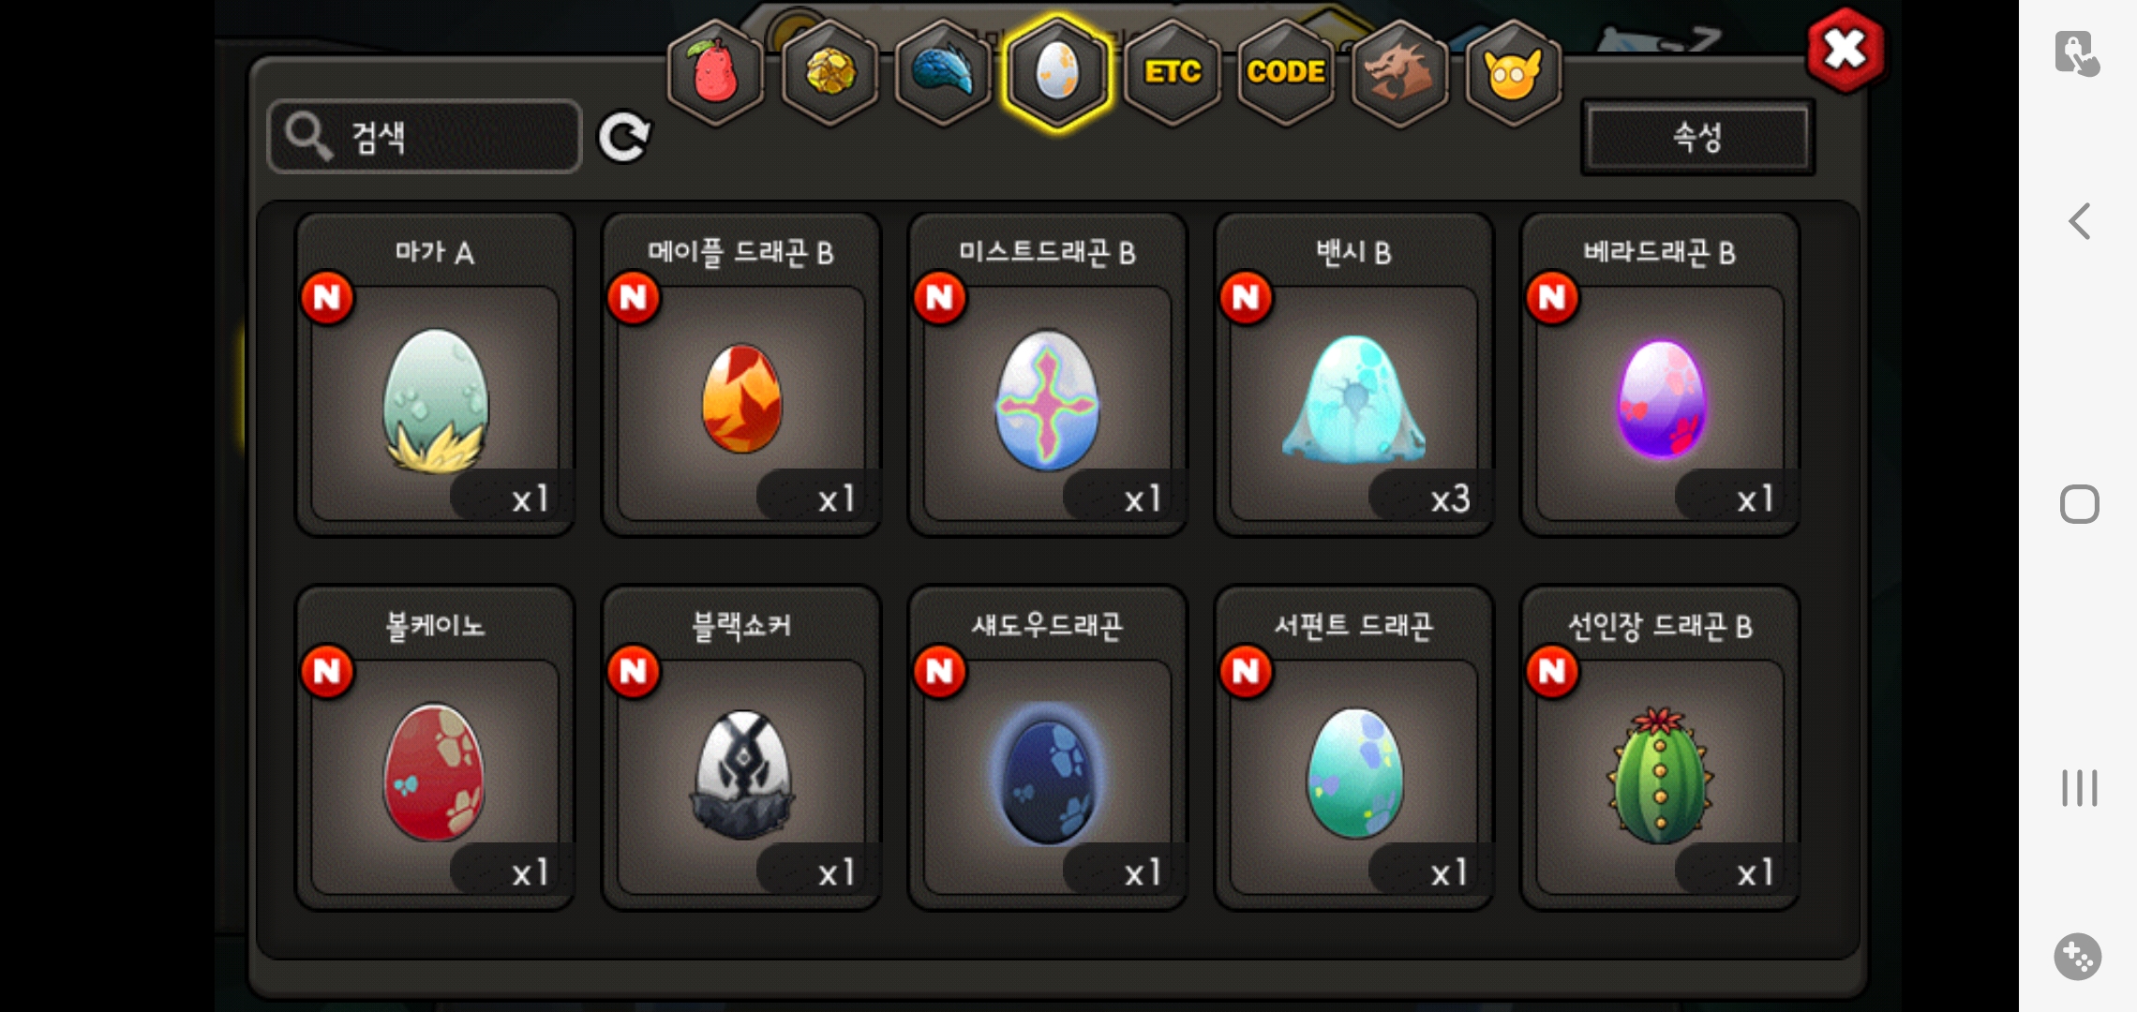Select the 마가 A egg
The height and width of the screenshot is (1012, 2137).
coord(435,375)
